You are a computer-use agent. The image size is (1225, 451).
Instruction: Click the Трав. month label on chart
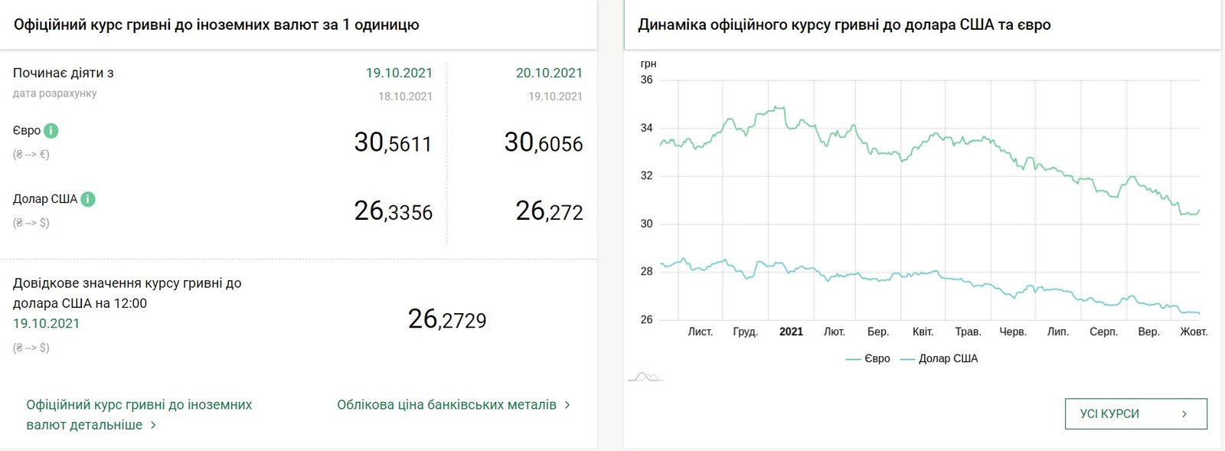tap(968, 332)
